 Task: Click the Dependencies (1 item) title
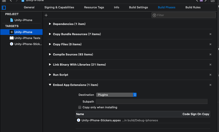pos(69,24)
